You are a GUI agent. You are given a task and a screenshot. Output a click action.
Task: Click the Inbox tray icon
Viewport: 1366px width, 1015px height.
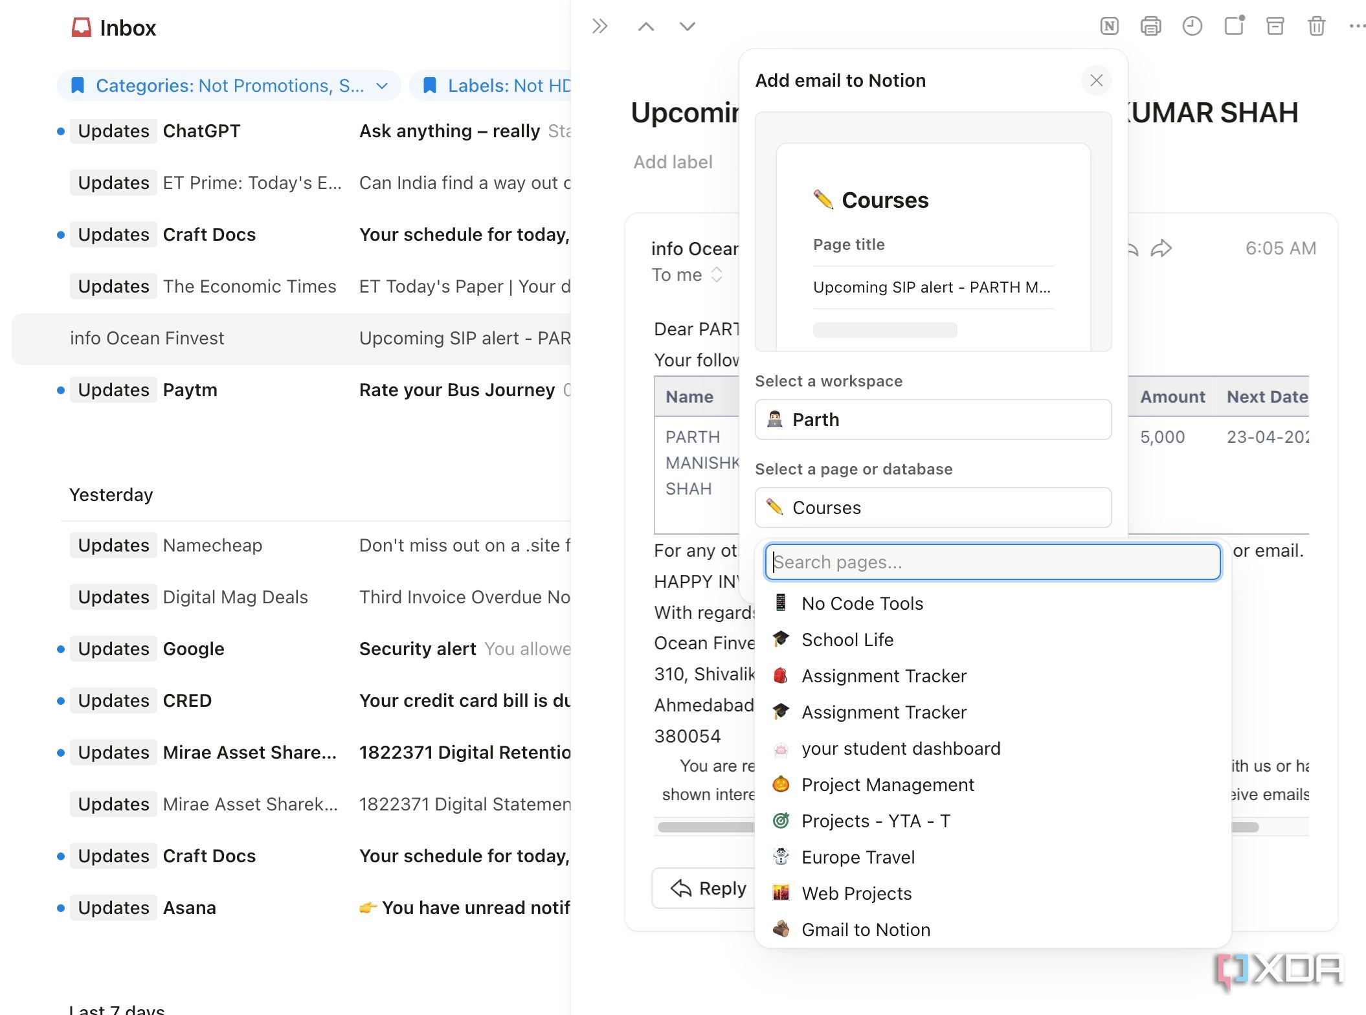[x=81, y=27]
